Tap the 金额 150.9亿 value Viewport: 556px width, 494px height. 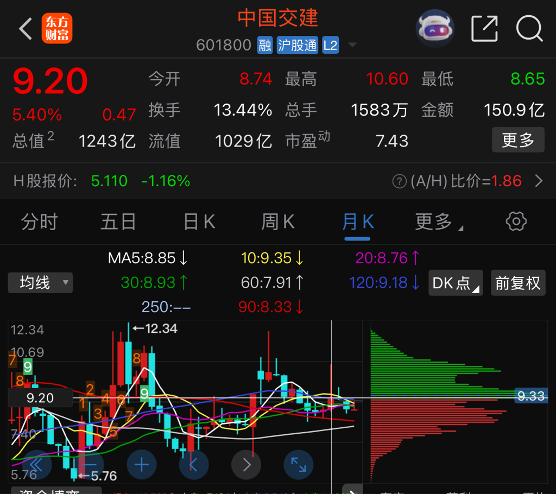pos(514,110)
